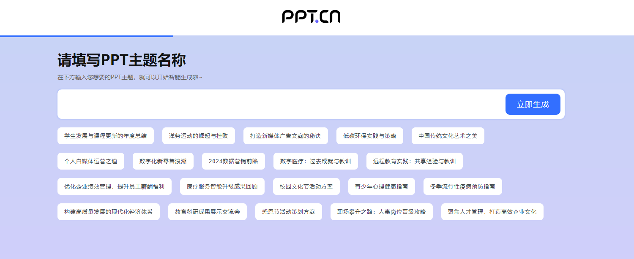
Task: Select the 学生发展与课程更新的年度总结 suggestion
Action: 106,136
